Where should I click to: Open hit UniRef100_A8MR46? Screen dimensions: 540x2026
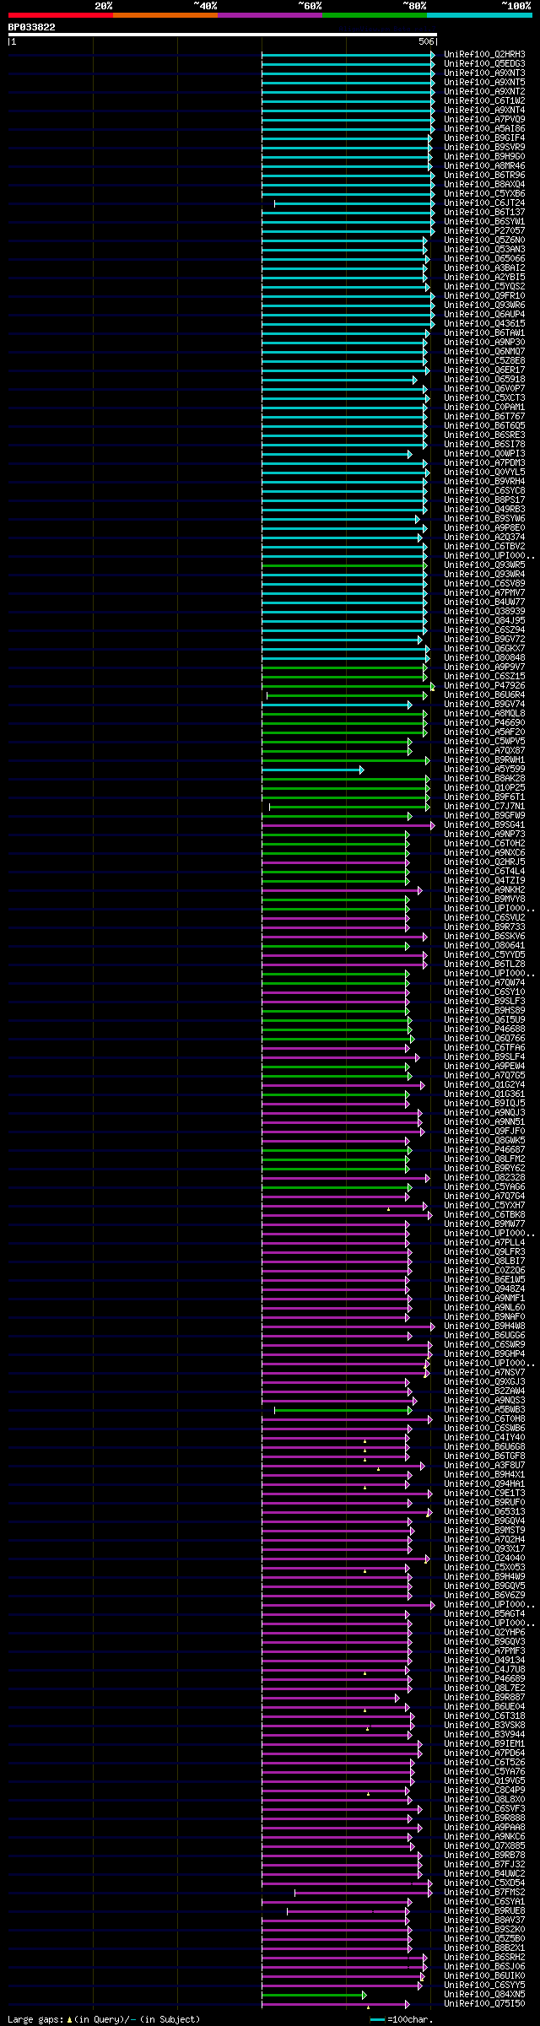484,166
